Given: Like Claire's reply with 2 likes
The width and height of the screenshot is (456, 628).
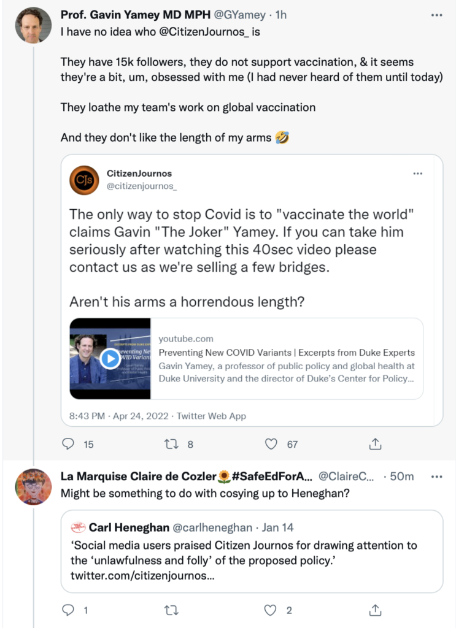Looking at the screenshot, I should click(x=271, y=610).
